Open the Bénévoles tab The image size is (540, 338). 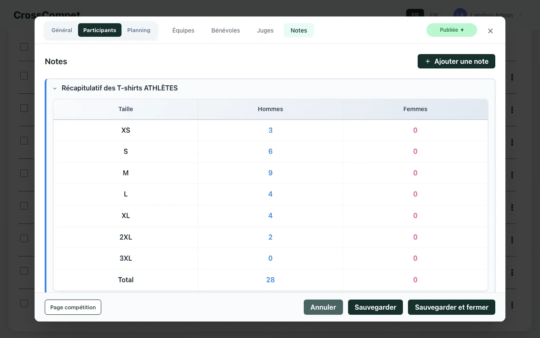[x=225, y=30]
